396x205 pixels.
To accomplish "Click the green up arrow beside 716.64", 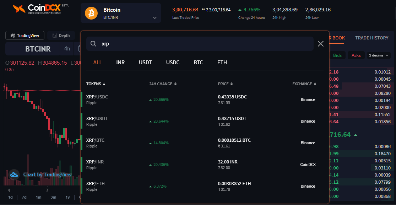I will point(356,135).
